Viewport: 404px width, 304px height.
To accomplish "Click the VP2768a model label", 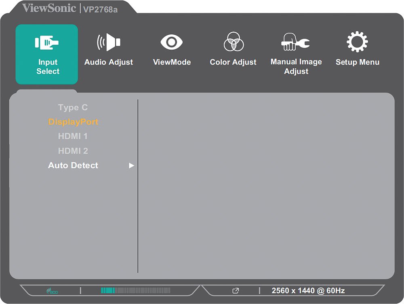I will pos(100,10).
